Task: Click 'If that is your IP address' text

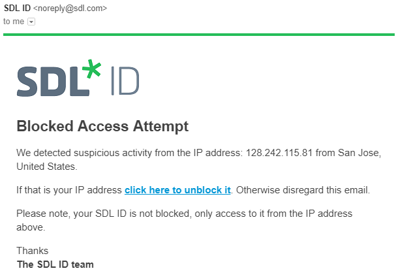Action: [69, 190]
